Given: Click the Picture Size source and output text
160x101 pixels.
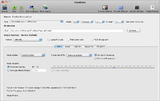Looking at the screenshot, I should click(41, 88).
